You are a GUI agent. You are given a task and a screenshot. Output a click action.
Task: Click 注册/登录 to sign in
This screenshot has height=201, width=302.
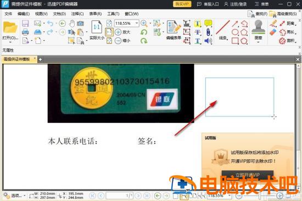[236, 4]
